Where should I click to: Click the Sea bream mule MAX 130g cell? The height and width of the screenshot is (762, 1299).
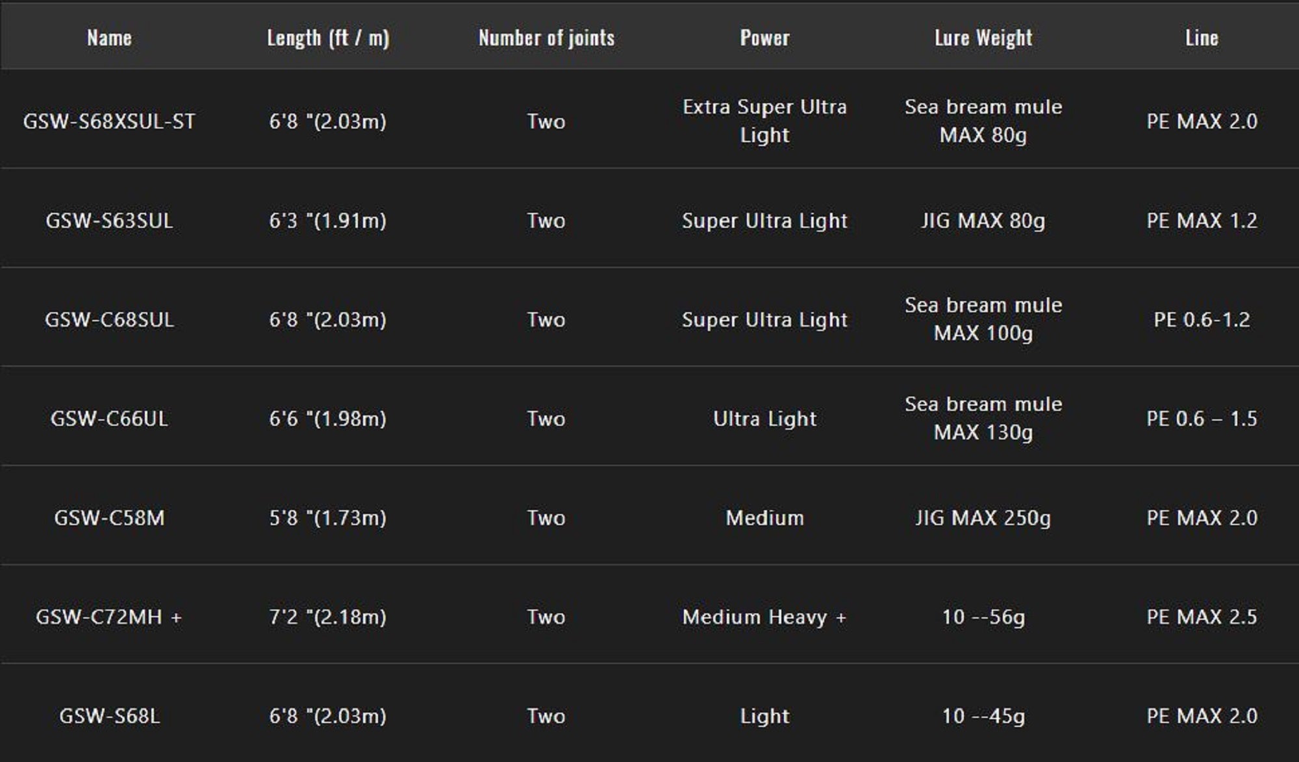point(983,418)
